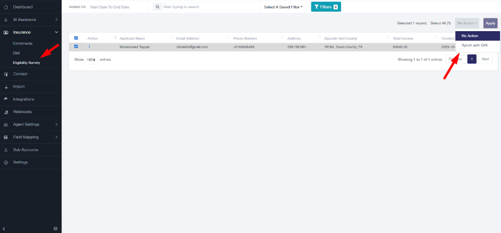The width and height of the screenshot is (501, 233).
Task: Click the Apply button
Action: tap(490, 23)
